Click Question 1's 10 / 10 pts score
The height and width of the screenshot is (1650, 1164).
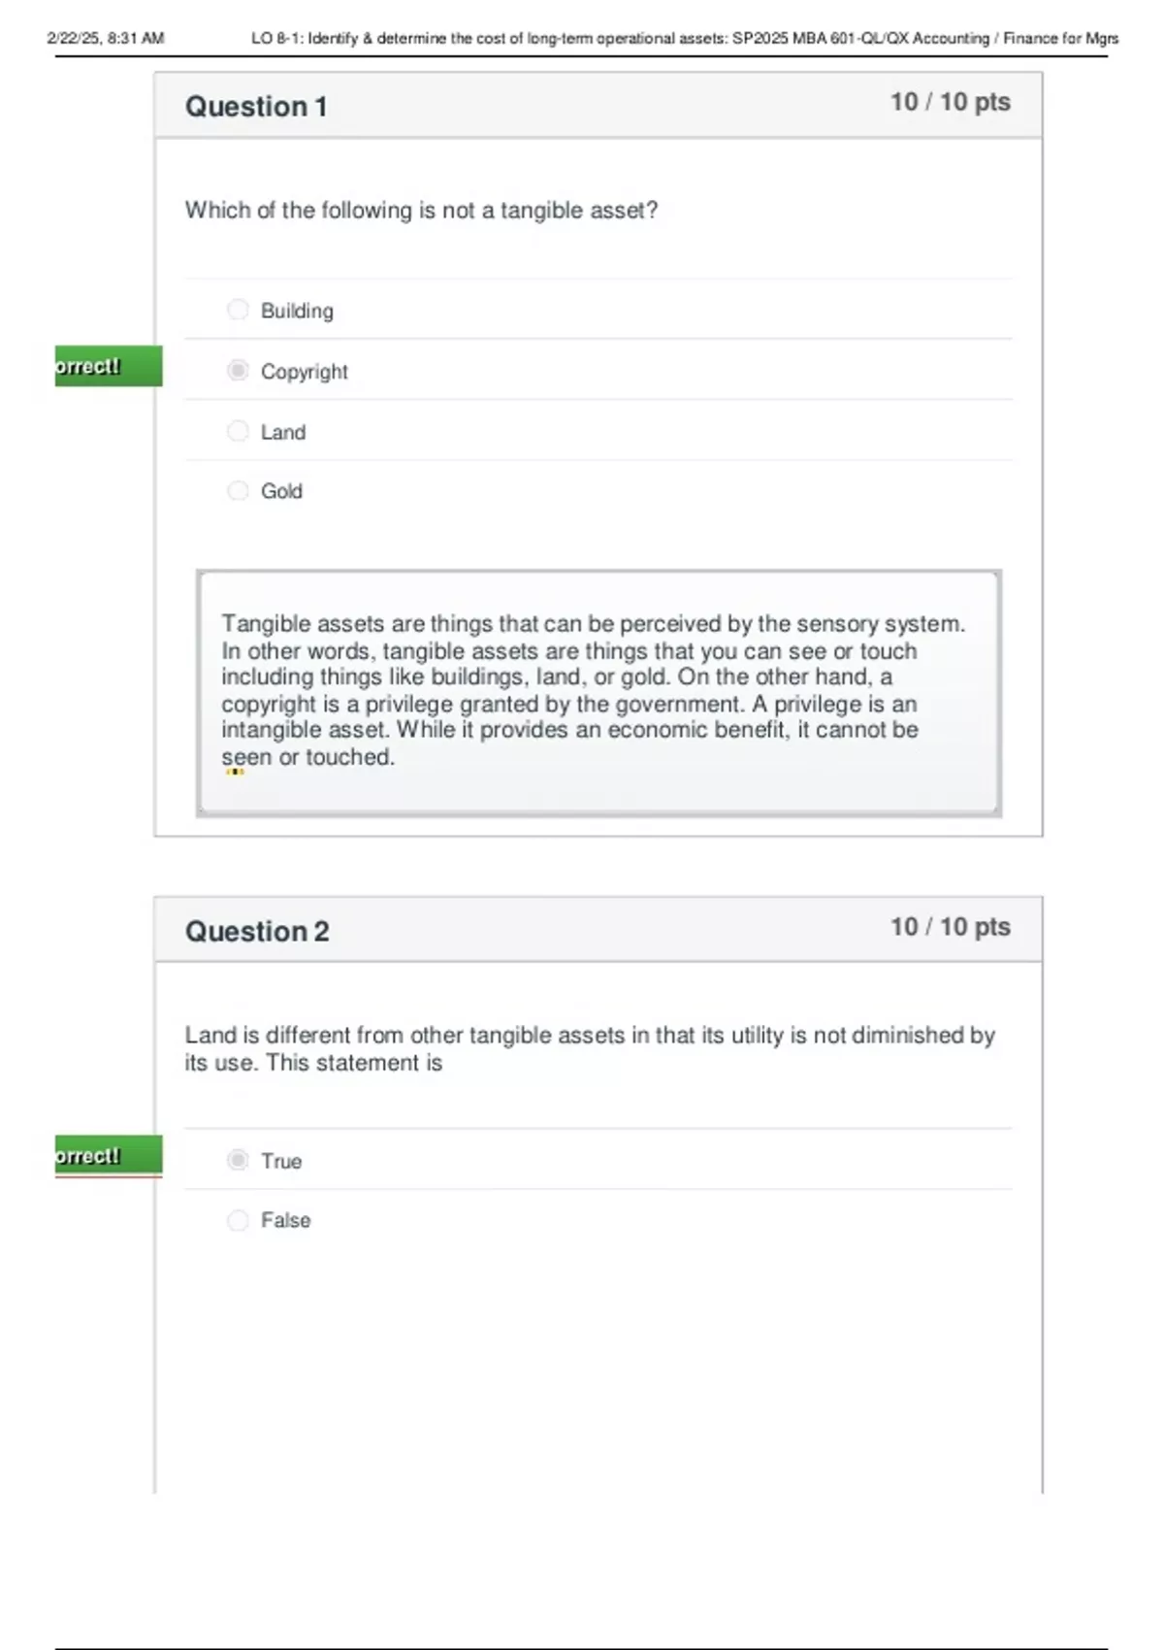pos(950,102)
